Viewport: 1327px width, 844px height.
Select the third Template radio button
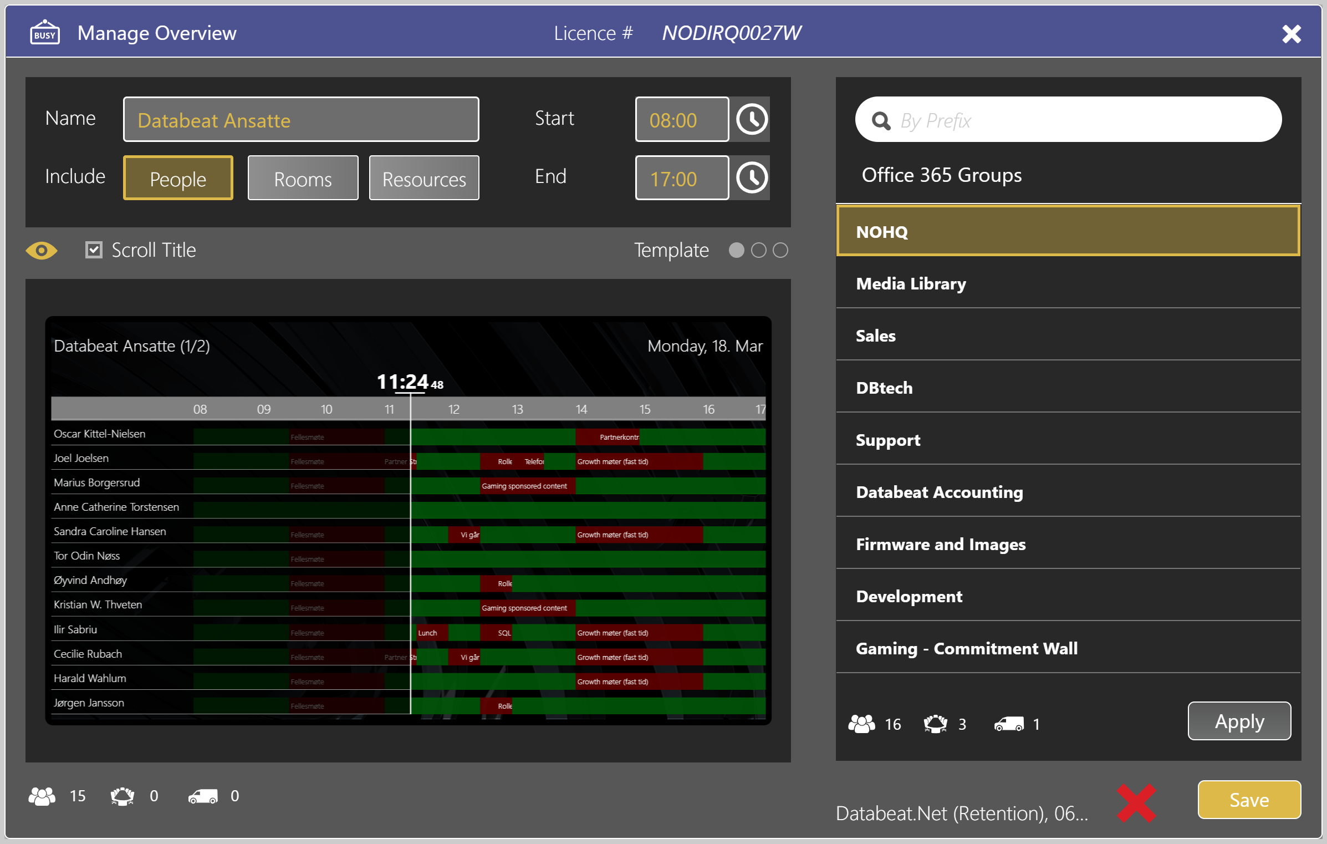780,251
